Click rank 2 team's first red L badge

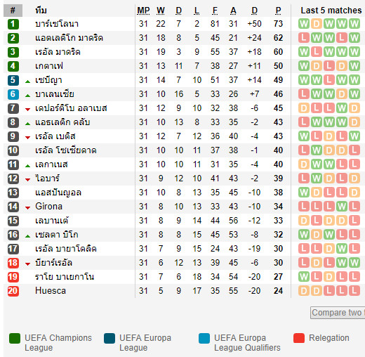click(x=304, y=38)
